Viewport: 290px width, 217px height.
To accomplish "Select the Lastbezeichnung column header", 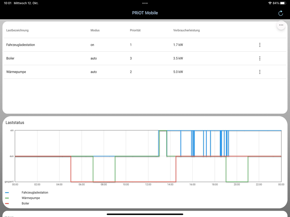I will tap(17, 30).
